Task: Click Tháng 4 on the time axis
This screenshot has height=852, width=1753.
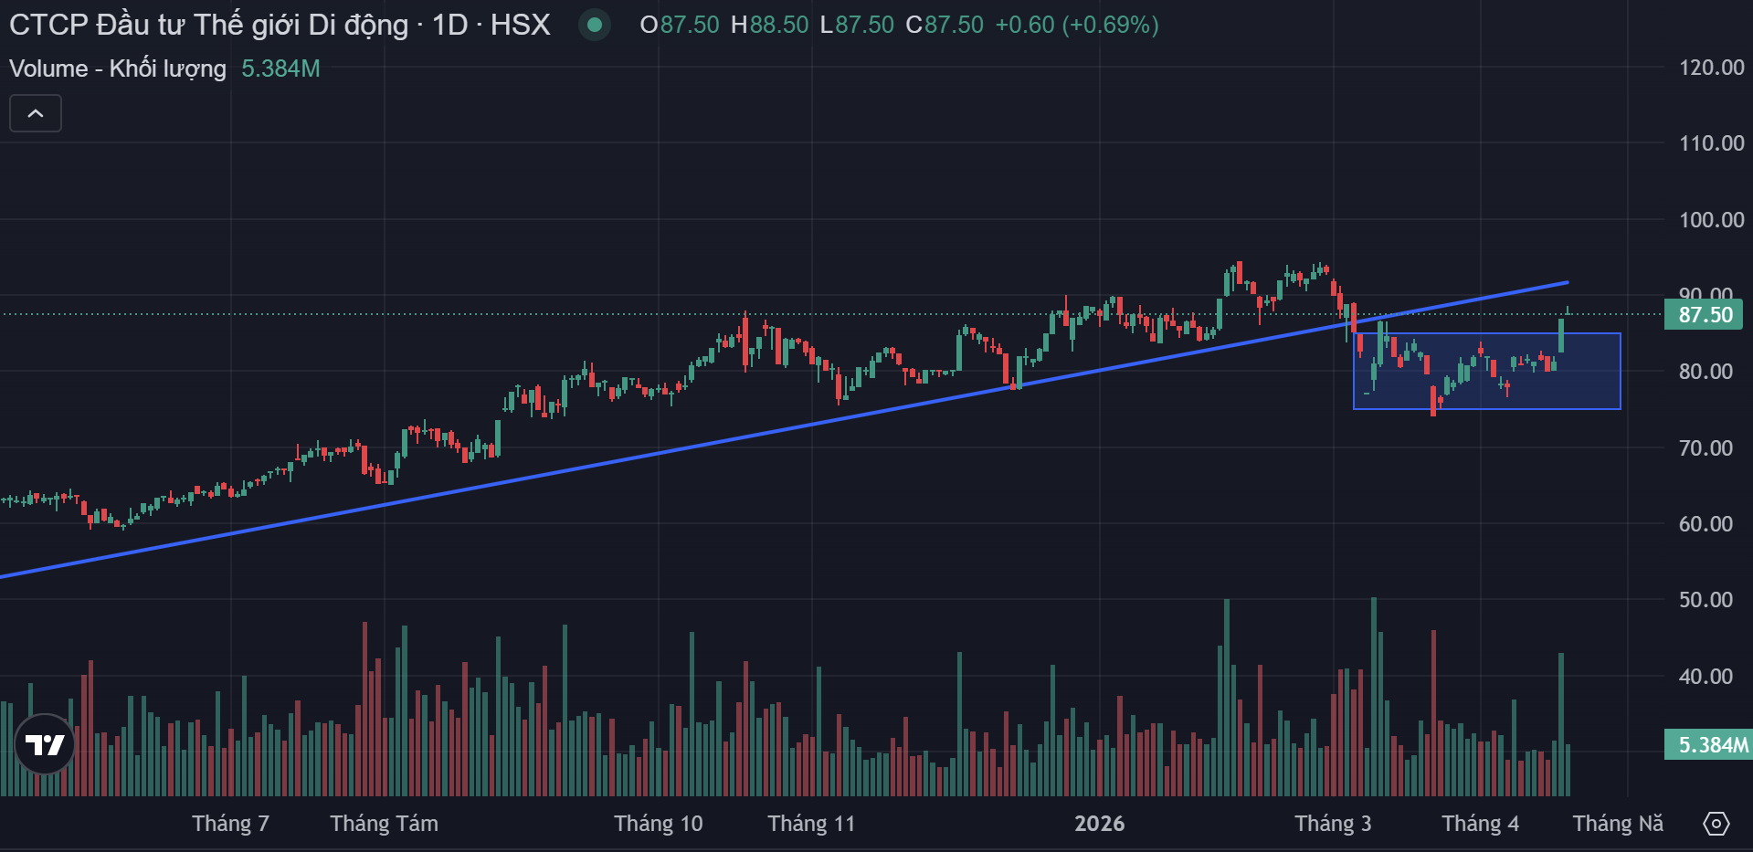Action: click(1480, 824)
